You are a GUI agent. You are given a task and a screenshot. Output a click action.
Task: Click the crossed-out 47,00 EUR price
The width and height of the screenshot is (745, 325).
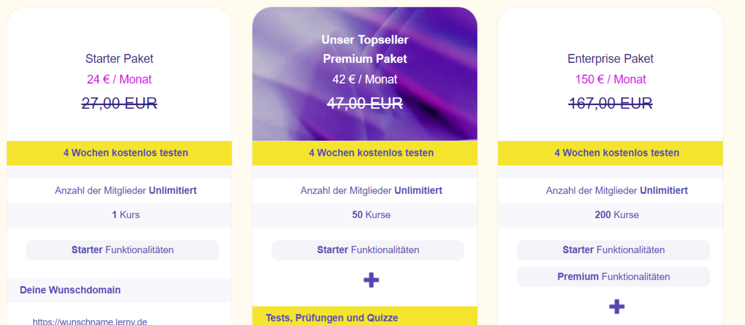pyautogui.click(x=365, y=104)
